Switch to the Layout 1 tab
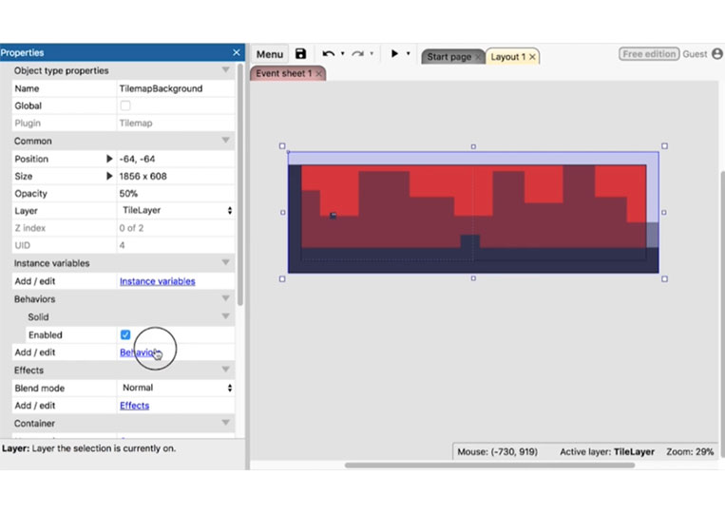The image size is (725, 514). 507,57
